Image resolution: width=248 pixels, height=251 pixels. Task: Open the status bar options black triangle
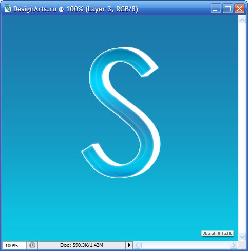click(129, 245)
